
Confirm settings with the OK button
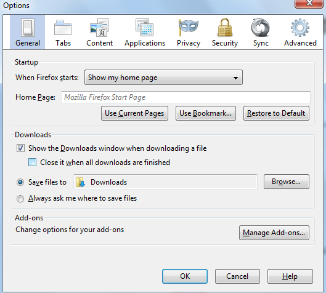[185, 276]
